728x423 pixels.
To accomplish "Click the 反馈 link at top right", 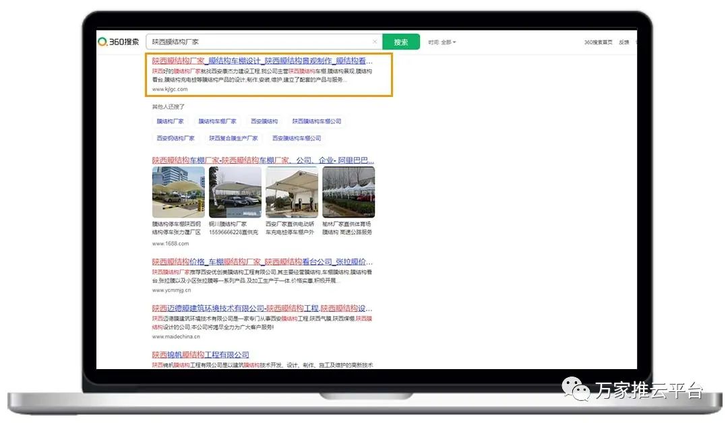I will pyautogui.click(x=624, y=42).
